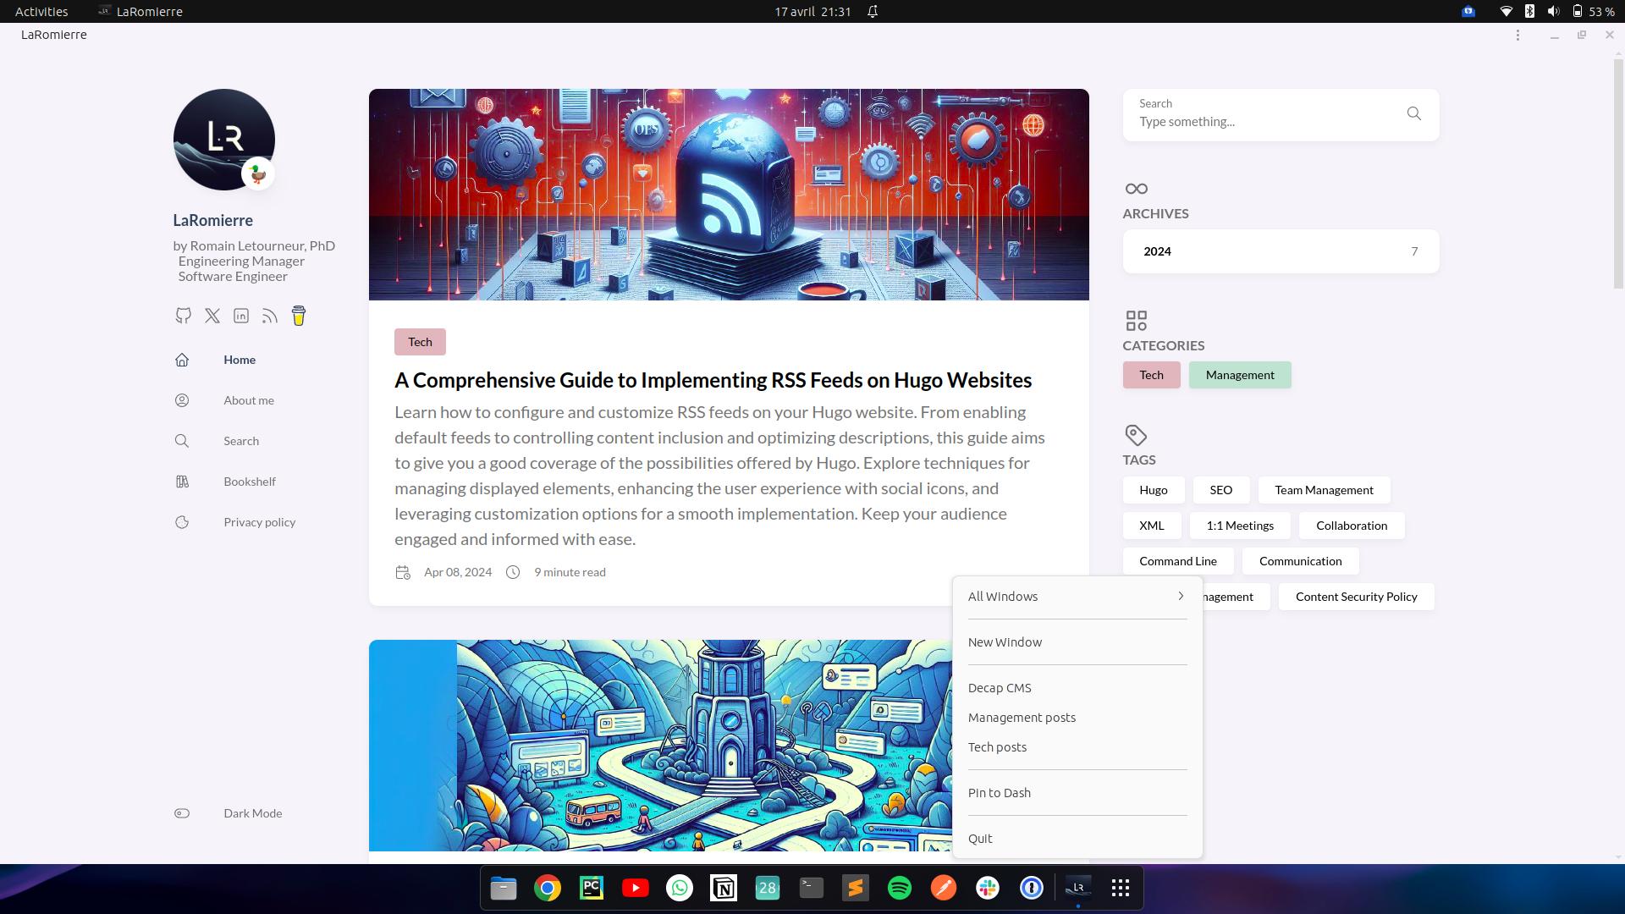Click the Home navigation link
The image size is (1625, 914).
click(240, 360)
